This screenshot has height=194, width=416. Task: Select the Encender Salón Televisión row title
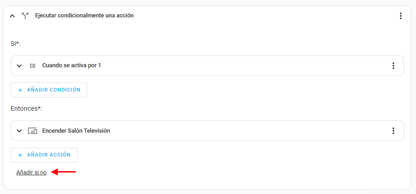coord(76,131)
